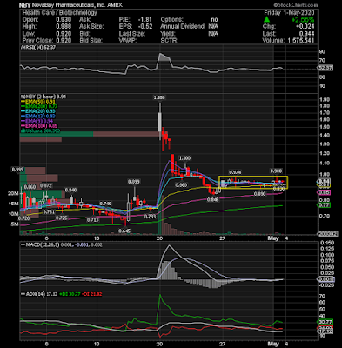Click the 0.899 swing high label
Screen dimensions: 342x348
click(134, 182)
